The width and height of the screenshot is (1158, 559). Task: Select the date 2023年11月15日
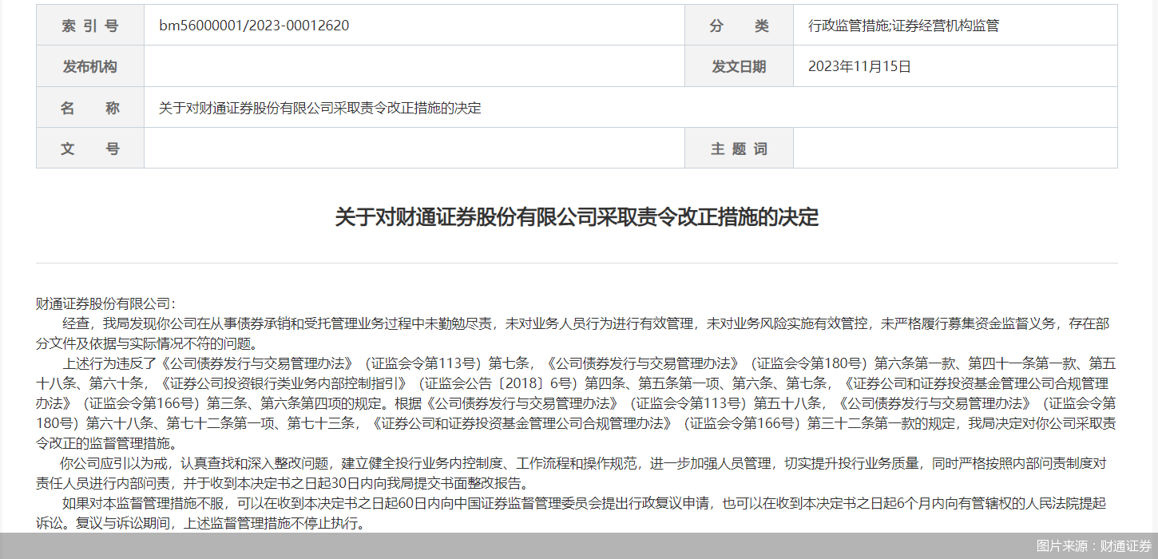click(x=859, y=66)
